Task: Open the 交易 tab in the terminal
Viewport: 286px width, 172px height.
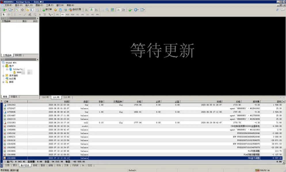Action: (x=7, y=165)
